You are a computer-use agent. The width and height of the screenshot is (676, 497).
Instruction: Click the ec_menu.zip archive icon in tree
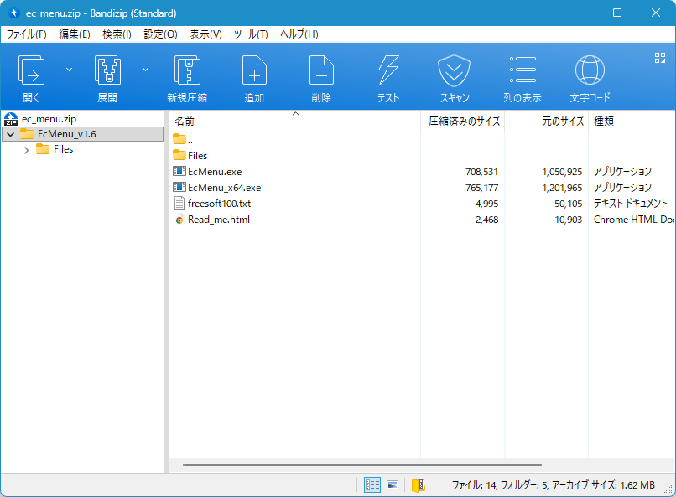11,119
